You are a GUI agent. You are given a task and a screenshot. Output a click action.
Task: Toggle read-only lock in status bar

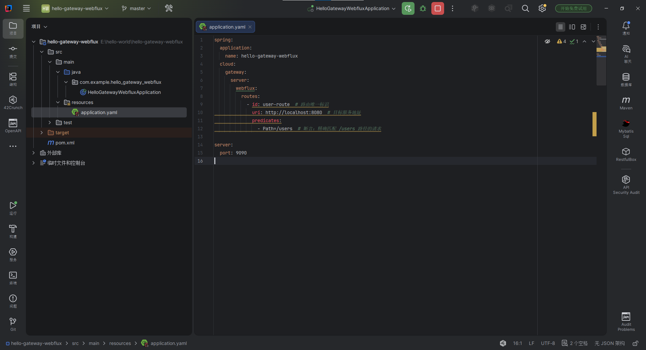[635, 343]
